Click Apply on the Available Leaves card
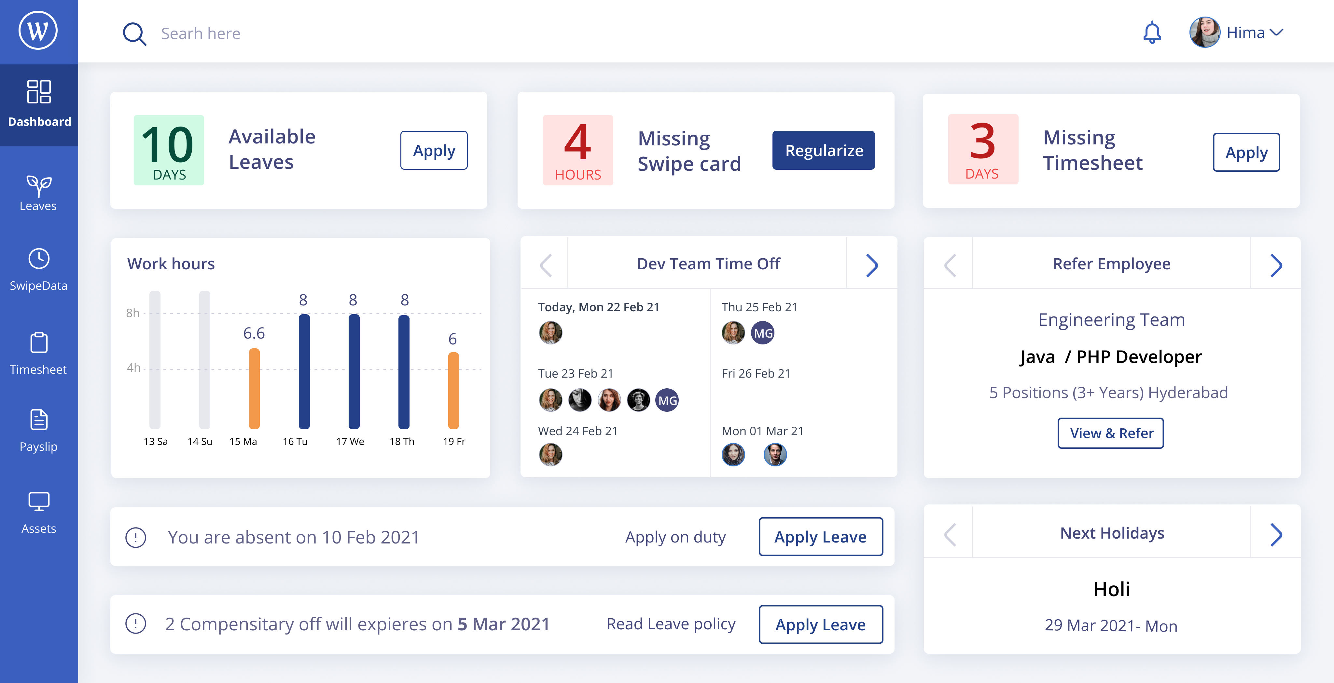1334x683 pixels. click(x=434, y=150)
